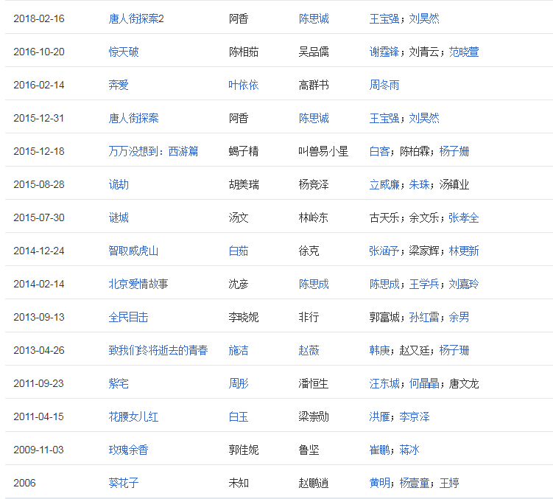553x499 pixels.
Task: Select the actor name 古天乐
Action: 384,218
